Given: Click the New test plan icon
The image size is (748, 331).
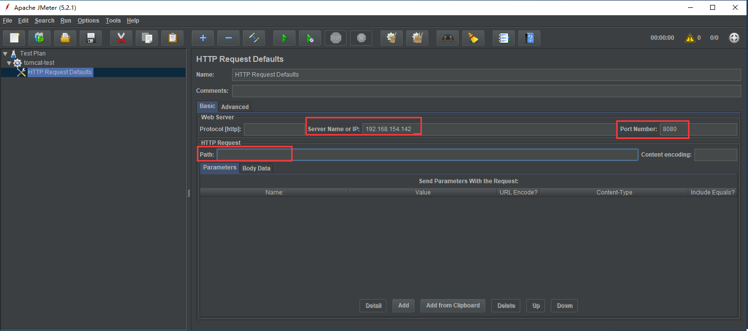Looking at the screenshot, I should (14, 38).
